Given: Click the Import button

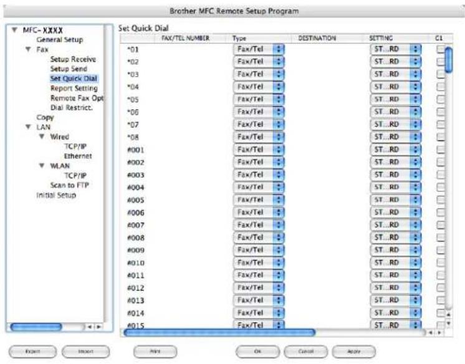Looking at the screenshot, I should (85, 352).
